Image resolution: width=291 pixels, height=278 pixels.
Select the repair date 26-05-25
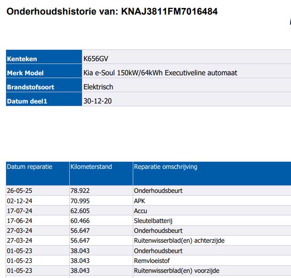click(19, 191)
